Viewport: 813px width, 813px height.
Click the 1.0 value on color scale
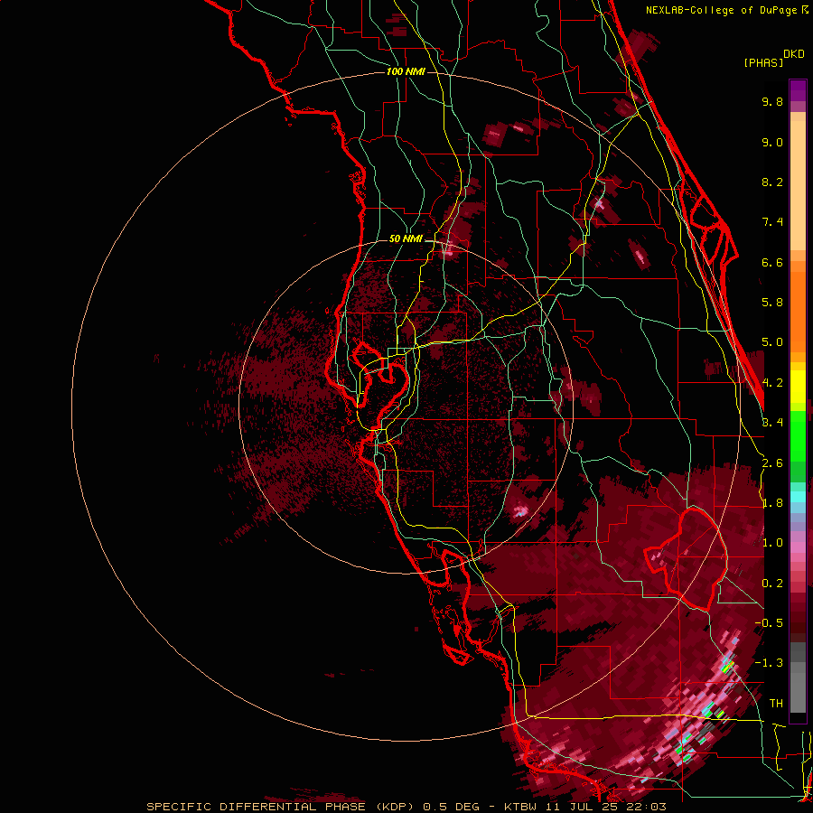click(x=772, y=543)
